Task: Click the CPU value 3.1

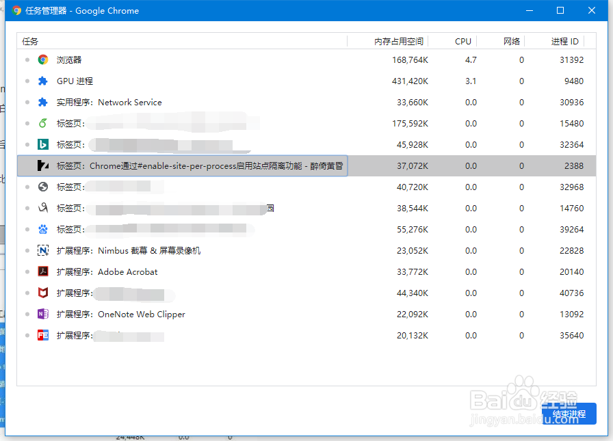Action: click(471, 81)
